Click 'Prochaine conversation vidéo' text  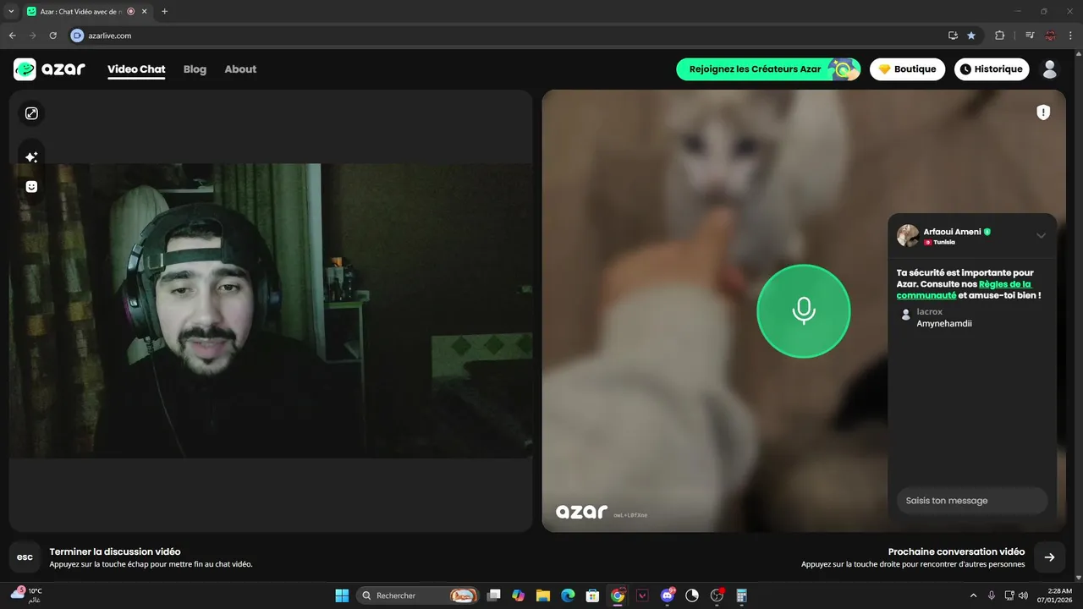(x=956, y=551)
